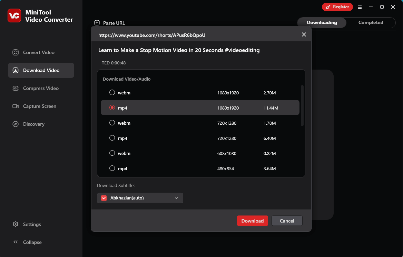
Task: Expand the Paste URL option
Action: pos(109,23)
